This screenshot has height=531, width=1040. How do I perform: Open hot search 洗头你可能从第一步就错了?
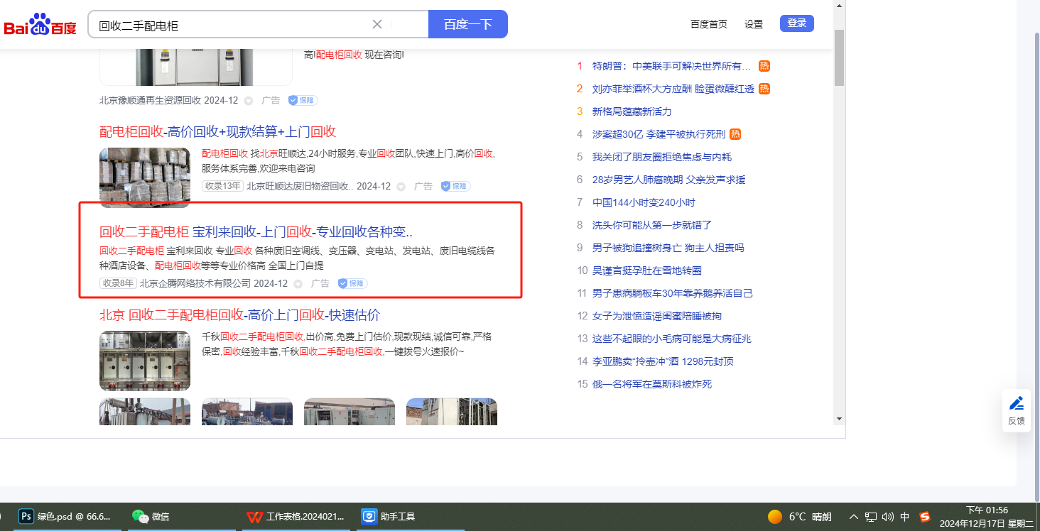[x=651, y=225]
